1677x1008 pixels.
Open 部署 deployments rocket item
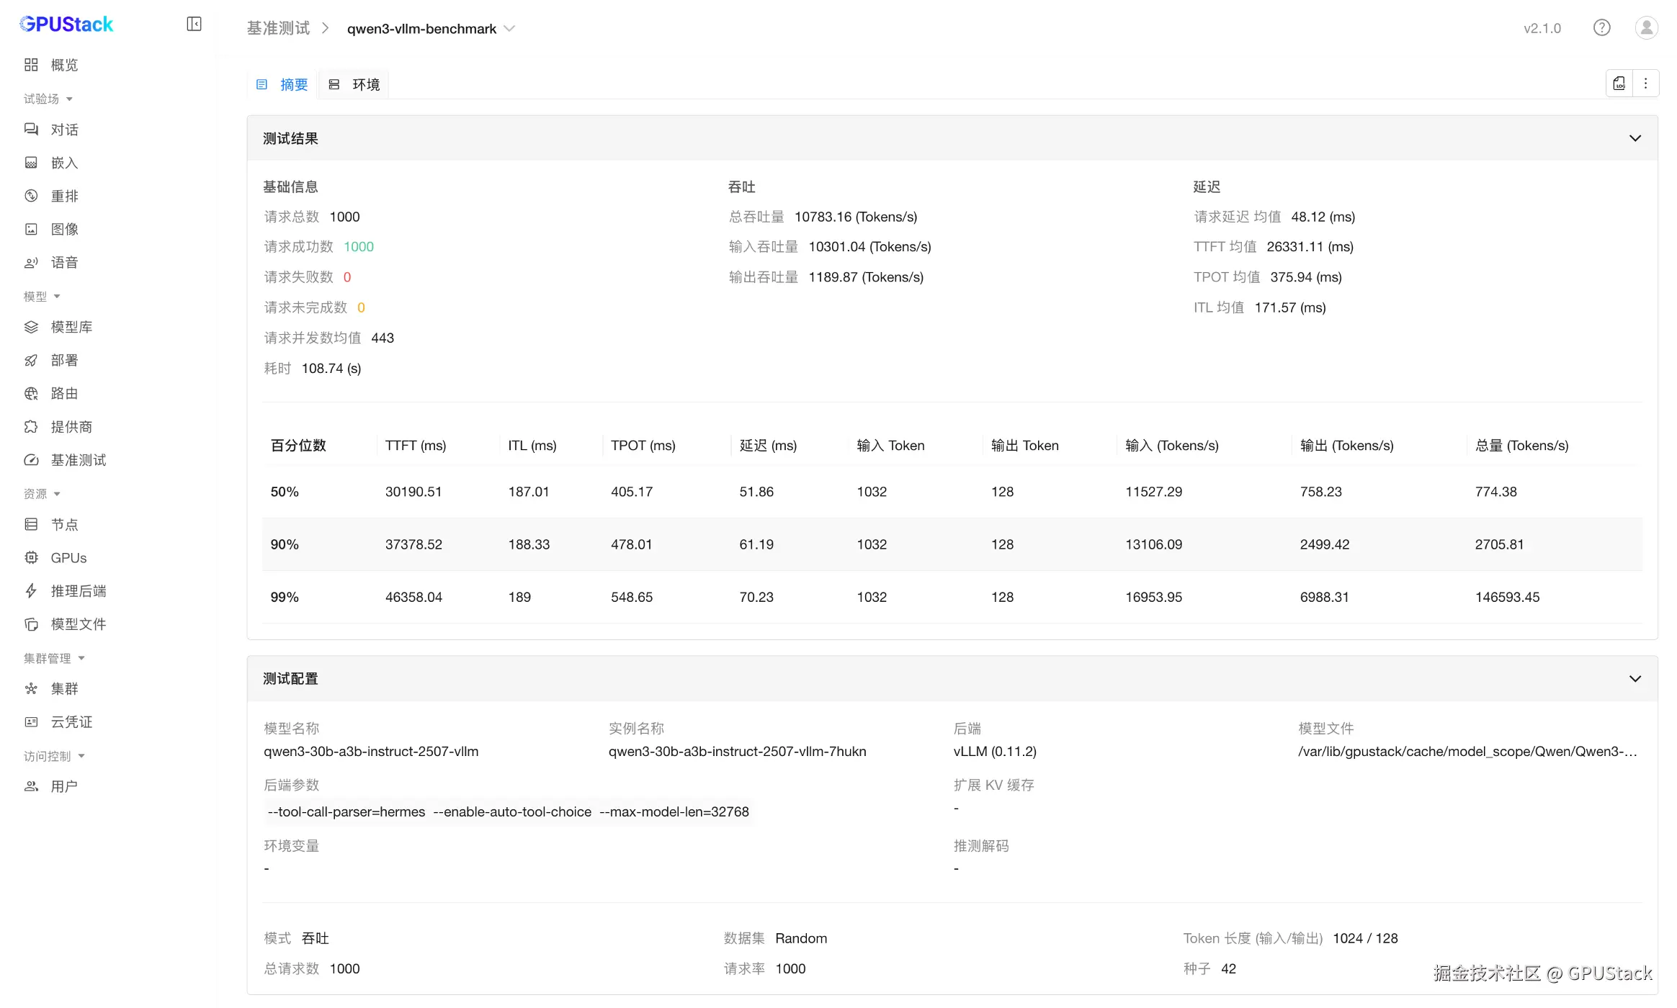coord(64,360)
